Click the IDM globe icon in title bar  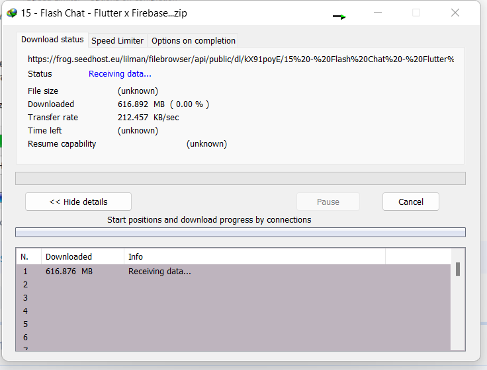(12, 13)
